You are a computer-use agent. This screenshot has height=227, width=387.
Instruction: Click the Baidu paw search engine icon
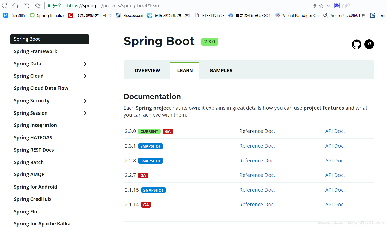click(337, 5)
